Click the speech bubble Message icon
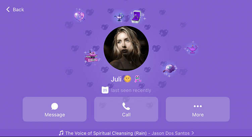The image size is (252, 137). click(55, 106)
